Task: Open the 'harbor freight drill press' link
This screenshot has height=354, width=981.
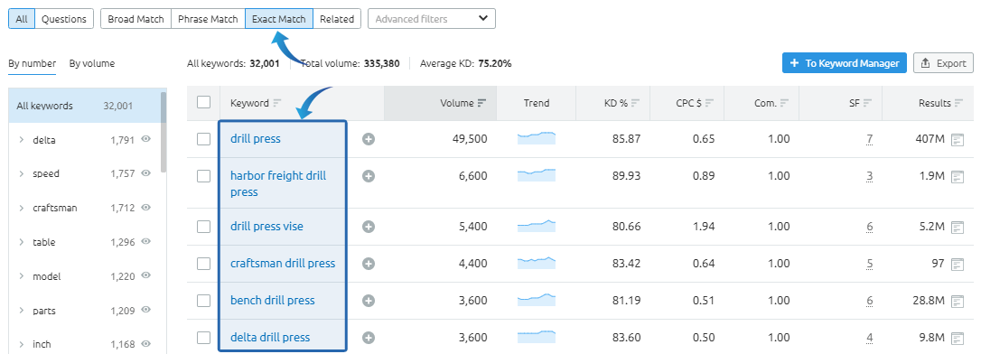Action: [278, 184]
